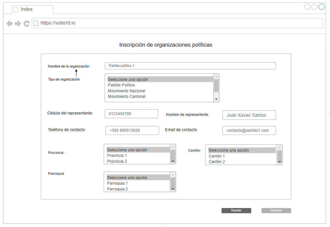Choose Partido Político in organization type list
The width and height of the screenshot is (330, 227).
(160, 85)
